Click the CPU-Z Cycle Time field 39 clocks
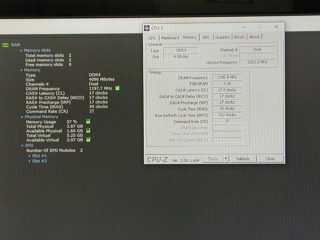 coord(227,108)
